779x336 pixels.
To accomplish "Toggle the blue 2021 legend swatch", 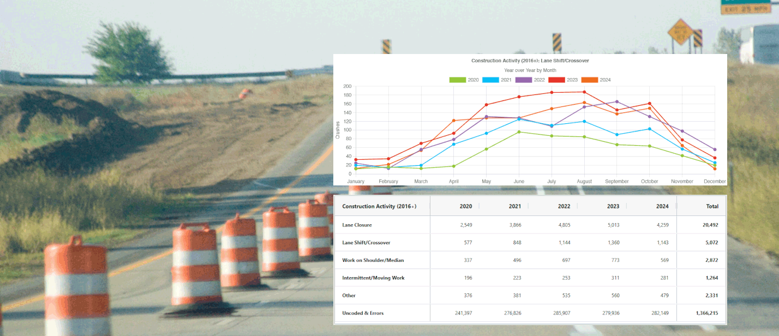I will pos(490,80).
